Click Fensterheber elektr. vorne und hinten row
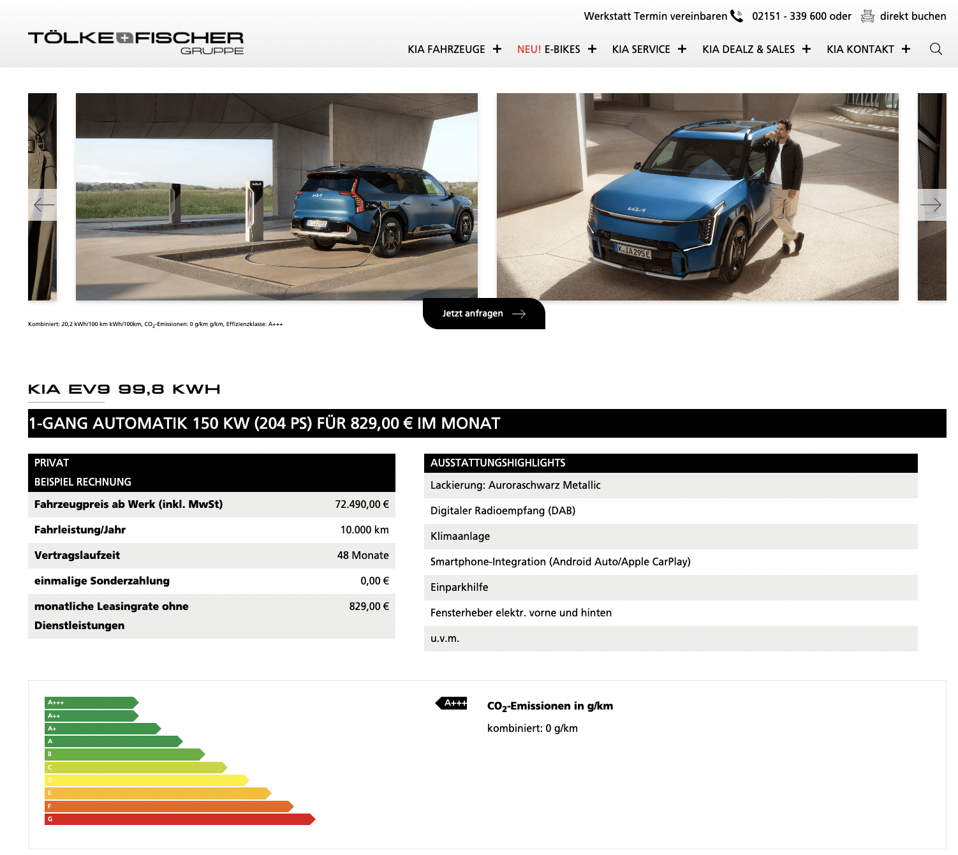The image size is (958, 855). pos(671,613)
